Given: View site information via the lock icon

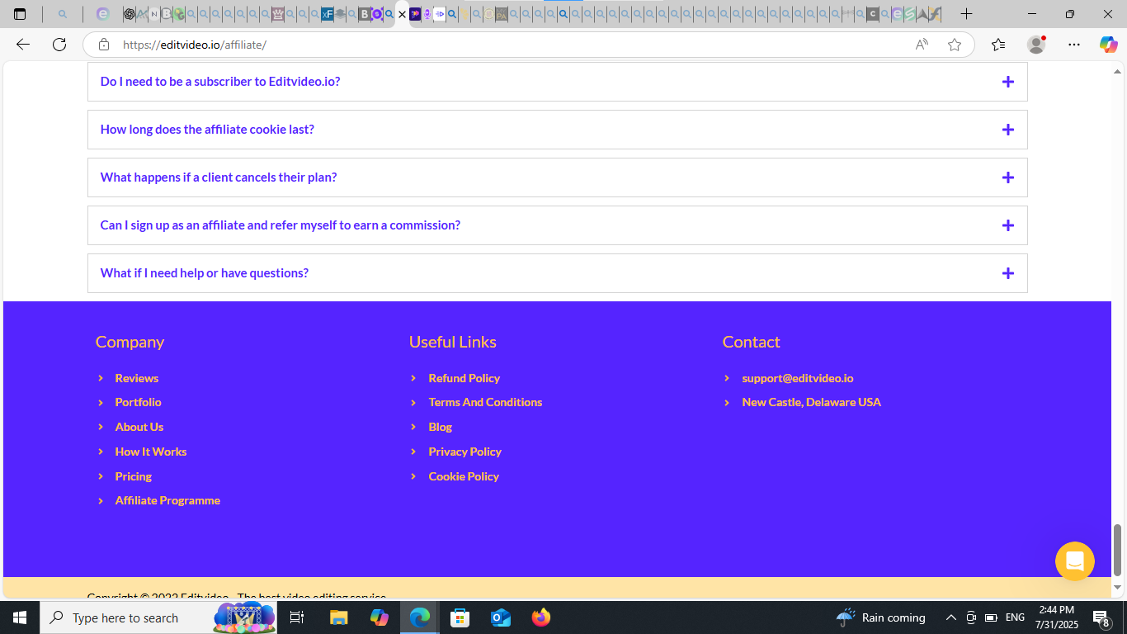Looking at the screenshot, I should coord(103,45).
